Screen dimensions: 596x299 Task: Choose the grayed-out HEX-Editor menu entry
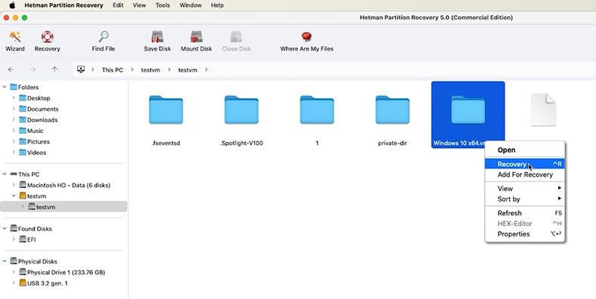tap(525, 223)
